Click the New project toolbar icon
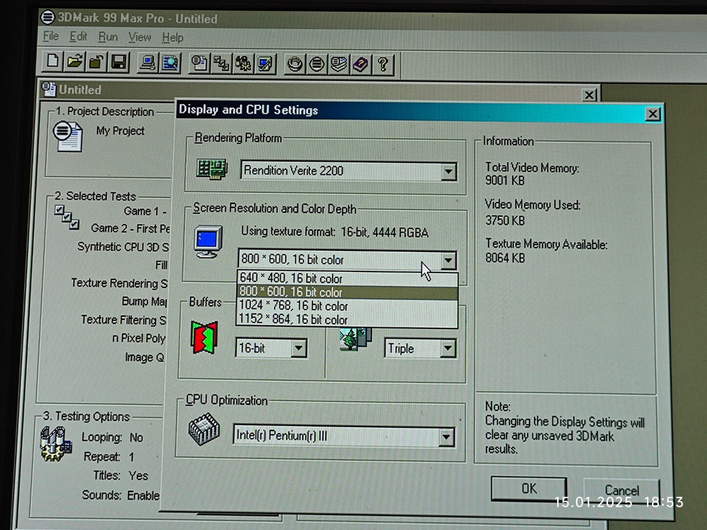The width and height of the screenshot is (707, 530). 52,62
